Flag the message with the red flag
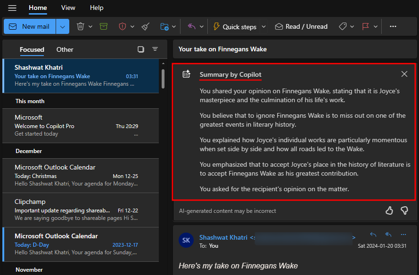419x275 pixels. (365, 26)
